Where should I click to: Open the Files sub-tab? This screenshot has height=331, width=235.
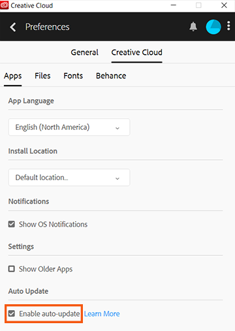pyautogui.click(x=42, y=76)
